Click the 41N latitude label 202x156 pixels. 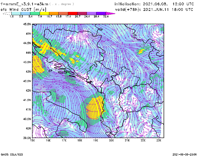28,110
